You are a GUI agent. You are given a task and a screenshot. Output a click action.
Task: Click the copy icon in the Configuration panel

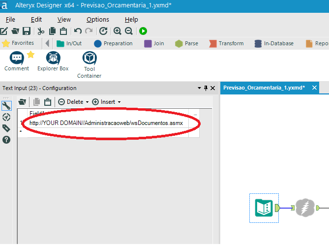(x=36, y=102)
